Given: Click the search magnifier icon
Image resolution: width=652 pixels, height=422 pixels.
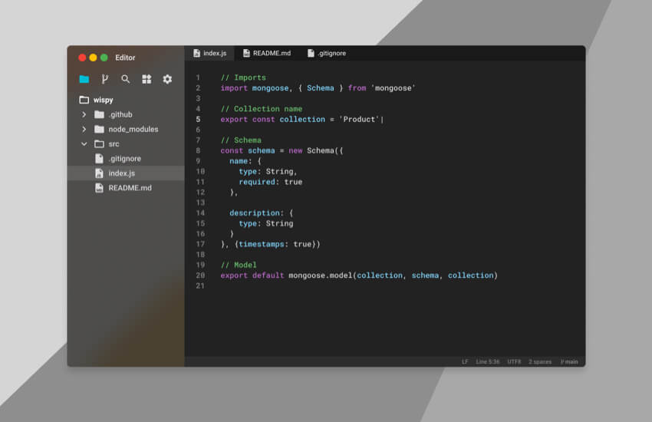Looking at the screenshot, I should pyautogui.click(x=125, y=79).
